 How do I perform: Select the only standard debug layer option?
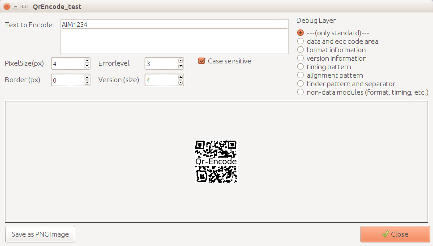tap(300, 33)
